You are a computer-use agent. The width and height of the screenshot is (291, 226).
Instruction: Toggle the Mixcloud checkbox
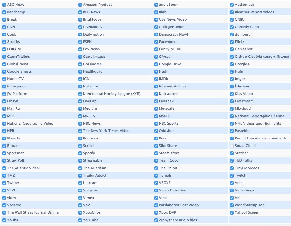(x=232, y=109)
